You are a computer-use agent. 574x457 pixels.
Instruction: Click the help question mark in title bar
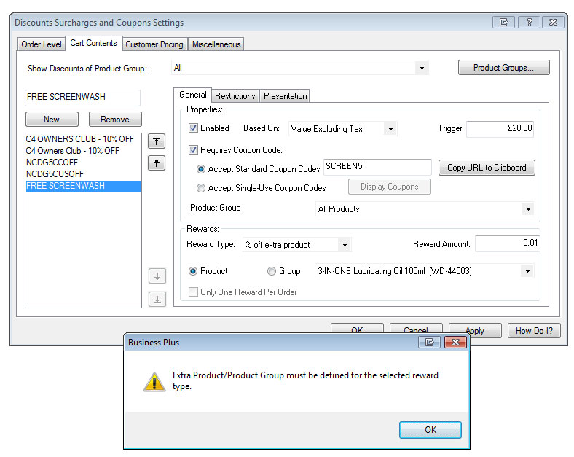coord(529,23)
